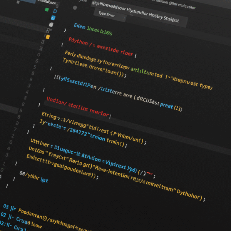
Task: Click the green Ihees text in the editor
Action: [99, 30]
